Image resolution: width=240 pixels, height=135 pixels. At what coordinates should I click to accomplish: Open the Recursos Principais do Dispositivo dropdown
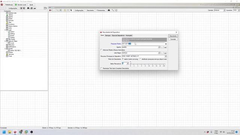click(165, 56)
